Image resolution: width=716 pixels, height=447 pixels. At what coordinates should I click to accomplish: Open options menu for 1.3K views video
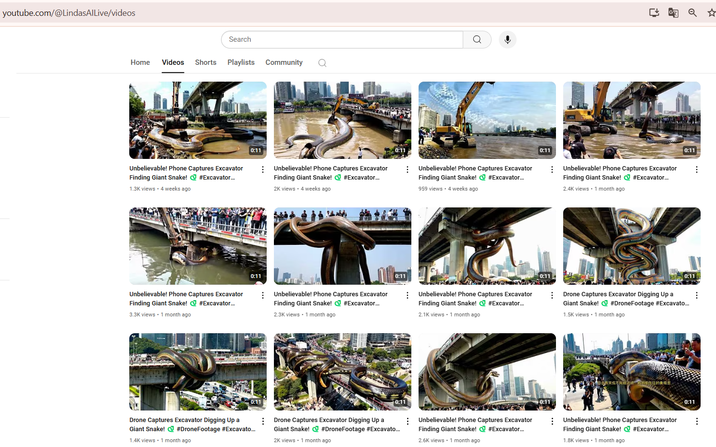(263, 169)
